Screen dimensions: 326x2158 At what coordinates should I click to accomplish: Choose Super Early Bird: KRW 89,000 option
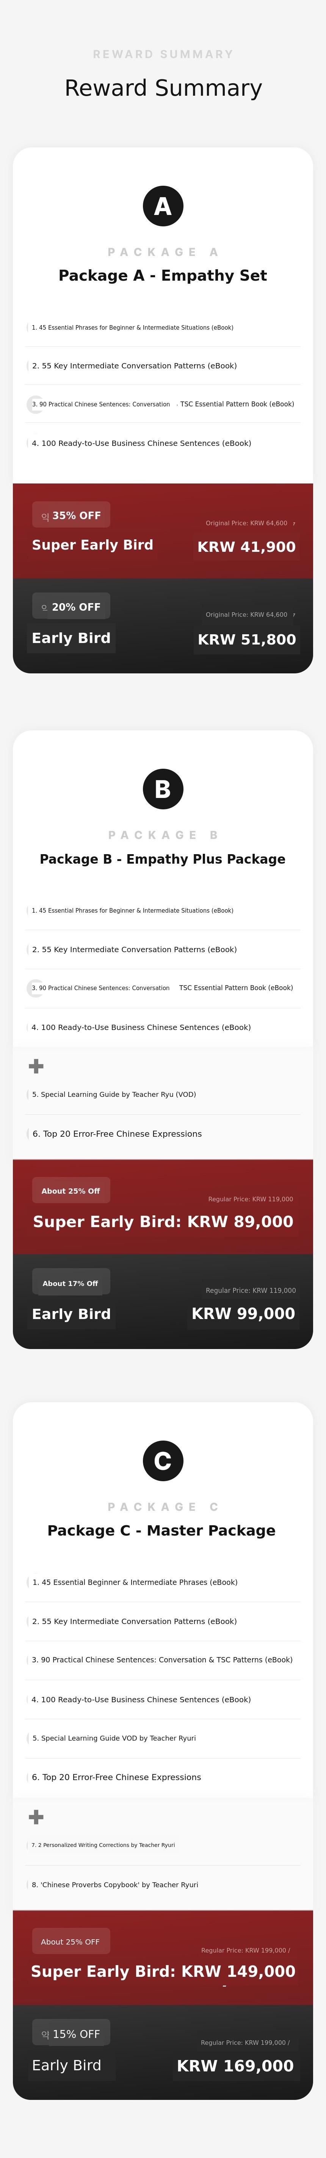tap(163, 1221)
